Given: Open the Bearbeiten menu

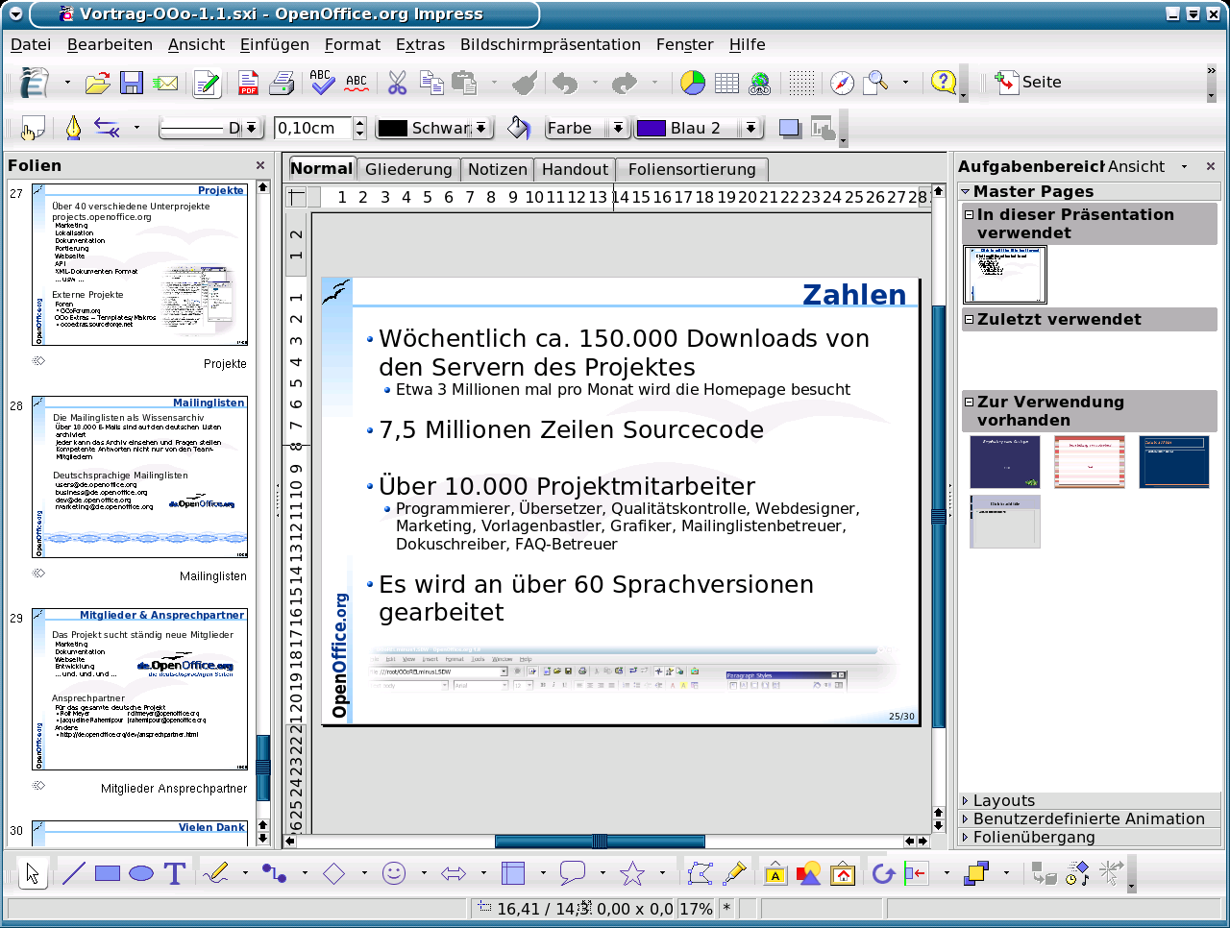Looking at the screenshot, I should [110, 44].
